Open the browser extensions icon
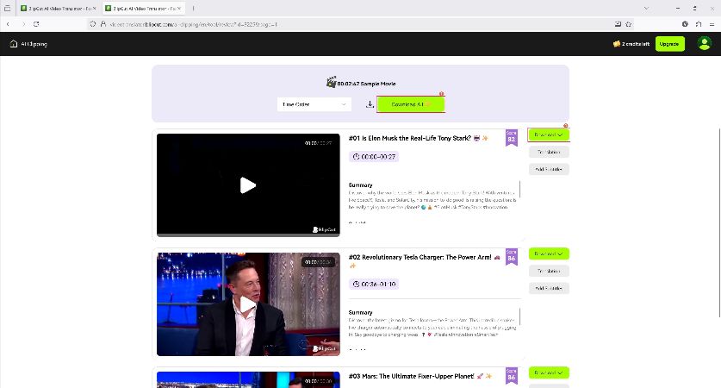The width and height of the screenshot is (721, 388). (x=699, y=24)
